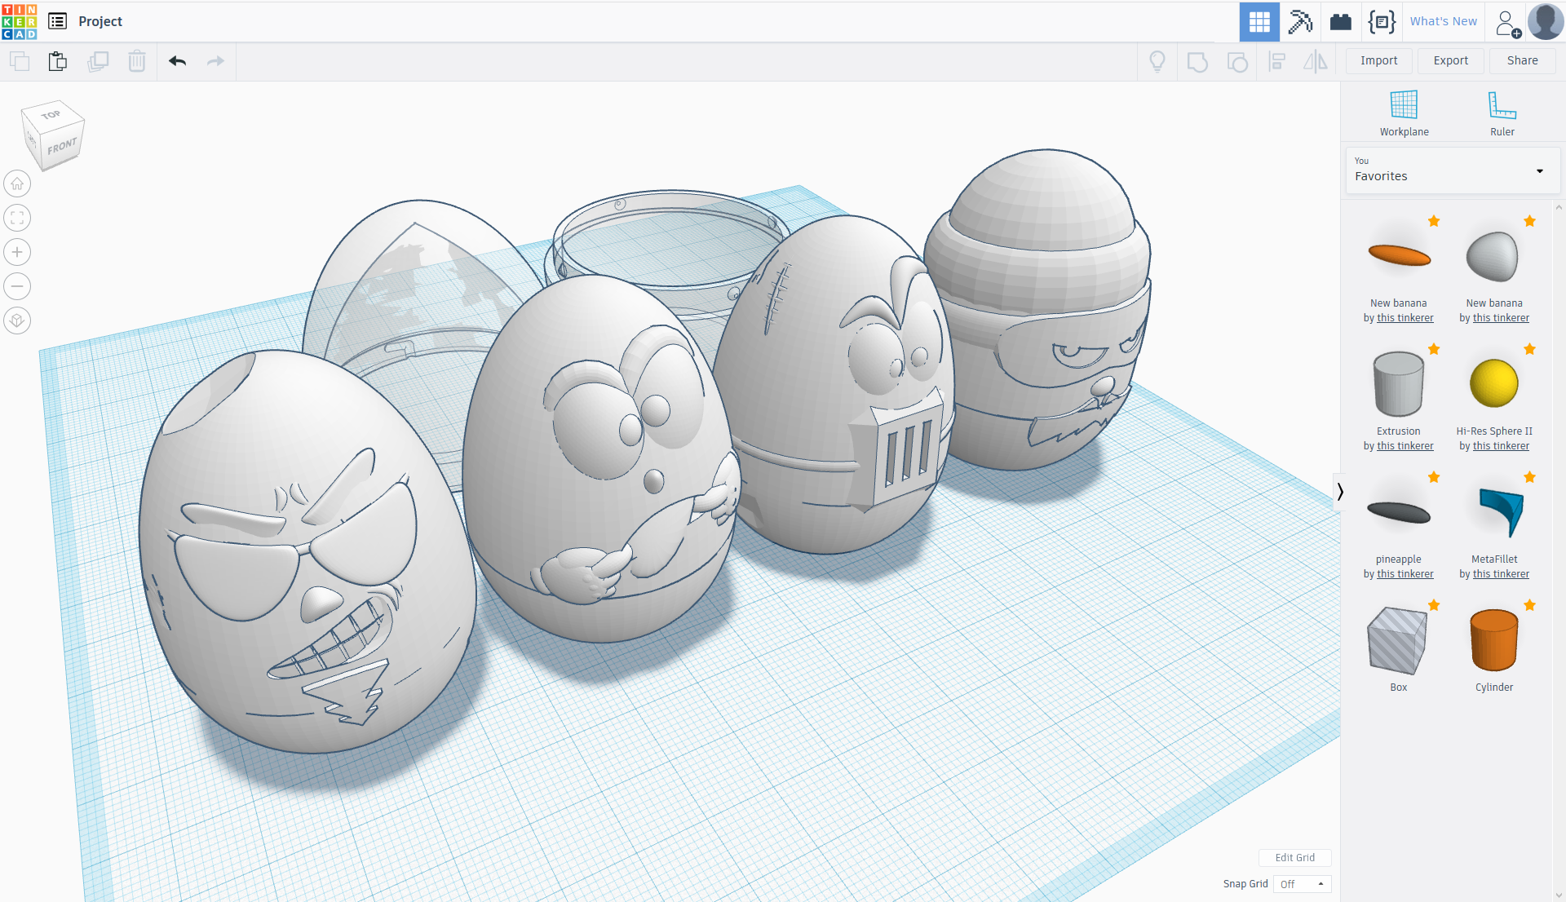1566x902 pixels.
Task: Select the gray New banana shape
Action: 1493,256
